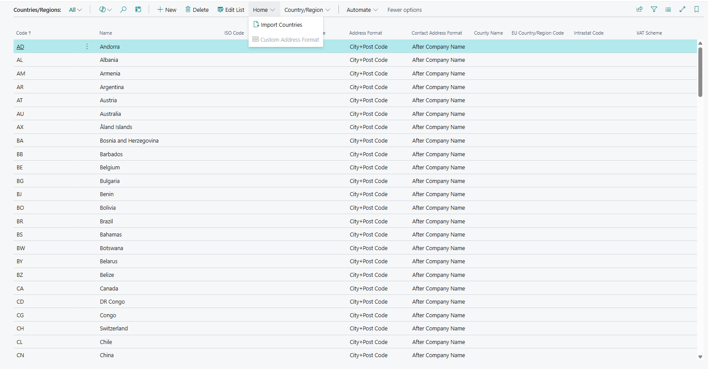Sort by the Code column header

click(x=24, y=33)
